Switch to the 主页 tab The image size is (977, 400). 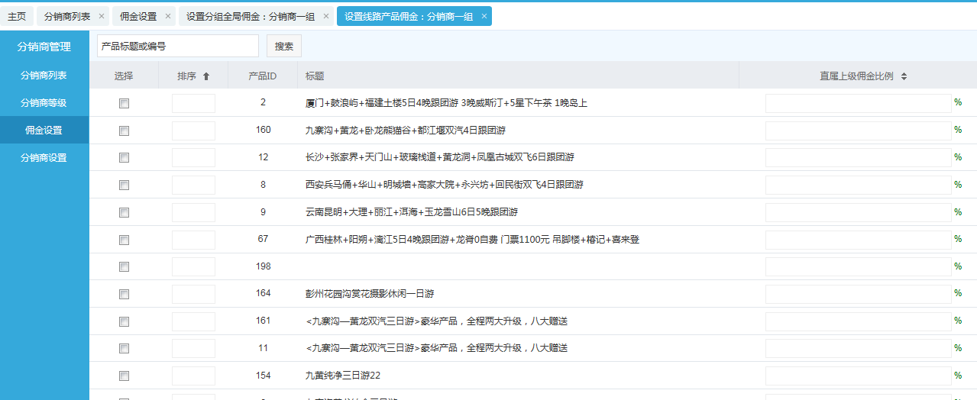17,16
